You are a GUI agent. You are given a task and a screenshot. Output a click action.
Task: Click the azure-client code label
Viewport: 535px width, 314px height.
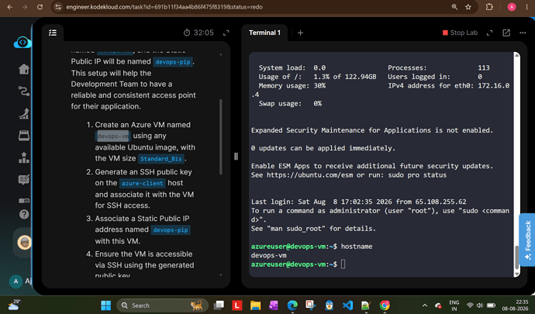tap(143, 183)
